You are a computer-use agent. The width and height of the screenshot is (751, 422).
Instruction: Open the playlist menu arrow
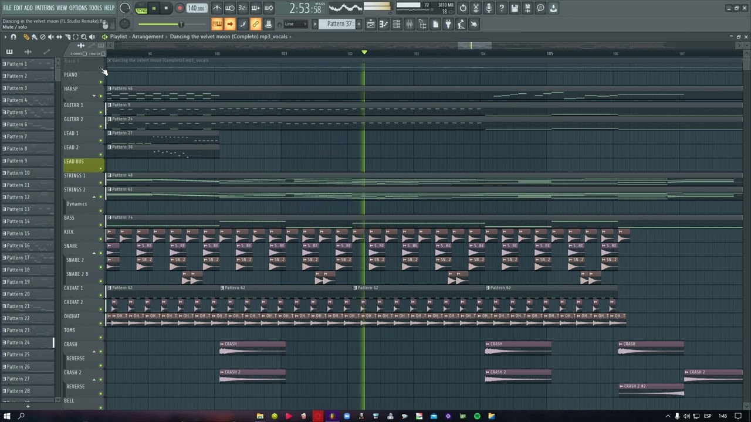click(x=5, y=37)
